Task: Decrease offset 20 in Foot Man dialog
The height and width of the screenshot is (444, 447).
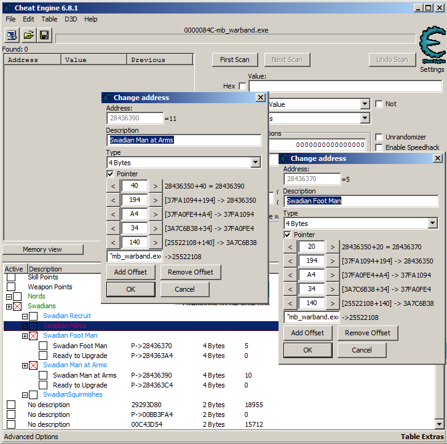Action: coord(290,247)
